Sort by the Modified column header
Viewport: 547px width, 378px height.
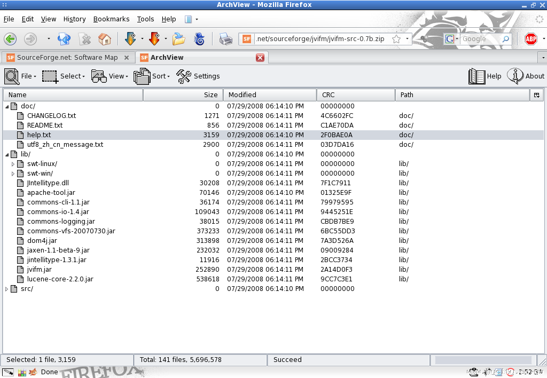coord(270,95)
